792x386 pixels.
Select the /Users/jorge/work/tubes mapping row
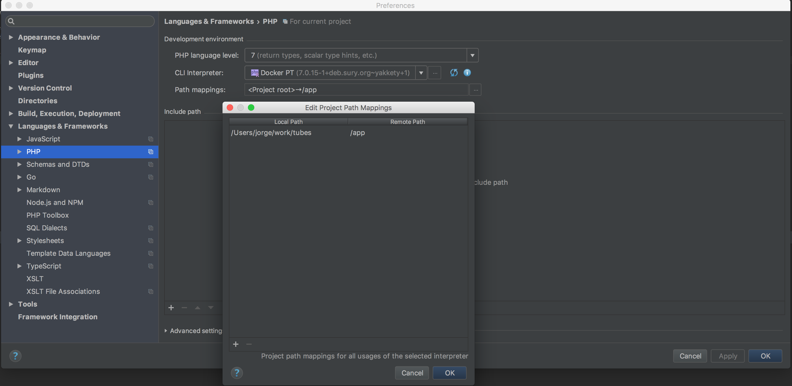click(x=271, y=133)
